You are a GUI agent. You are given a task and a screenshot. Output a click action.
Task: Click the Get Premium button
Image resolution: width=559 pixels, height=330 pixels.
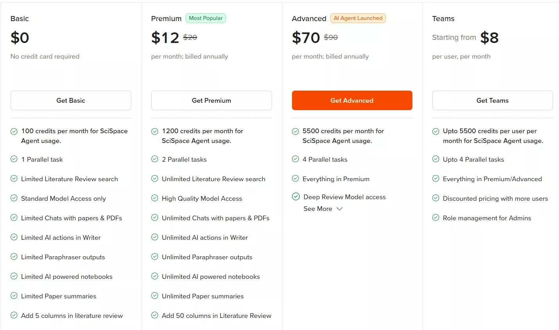[x=211, y=100]
